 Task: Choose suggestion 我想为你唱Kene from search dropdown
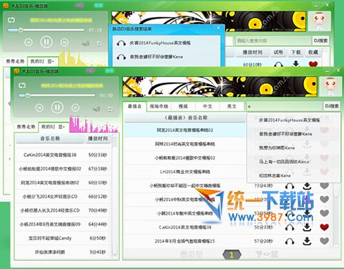pyautogui.click(x=277, y=148)
